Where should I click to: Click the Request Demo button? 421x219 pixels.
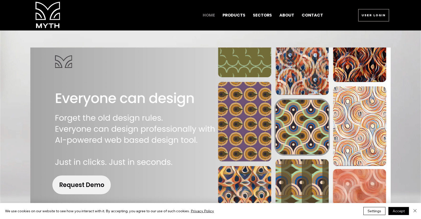[x=82, y=185]
